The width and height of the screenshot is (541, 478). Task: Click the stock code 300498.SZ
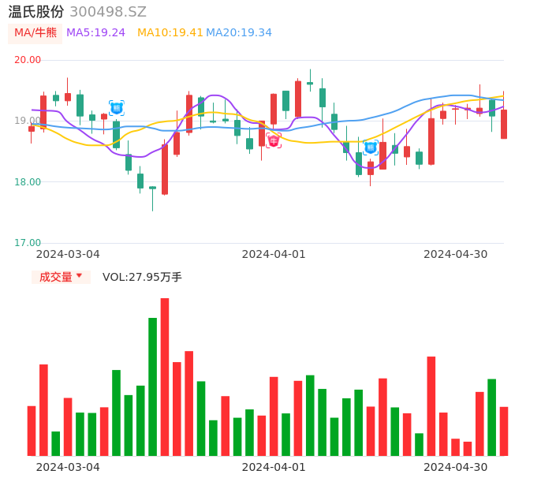[108, 12]
